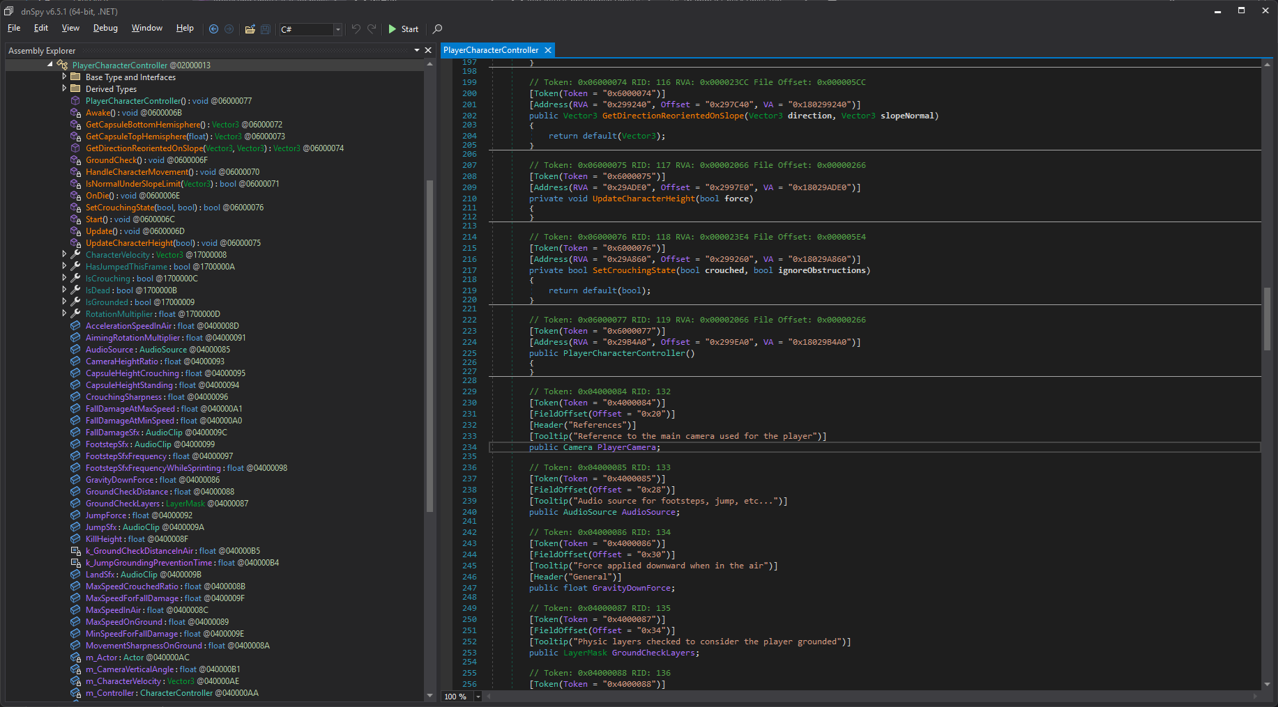Select the PlayerCharacterController document tab
The image size is (1278, 707).
pyautogui.click(x=491, y=50)
